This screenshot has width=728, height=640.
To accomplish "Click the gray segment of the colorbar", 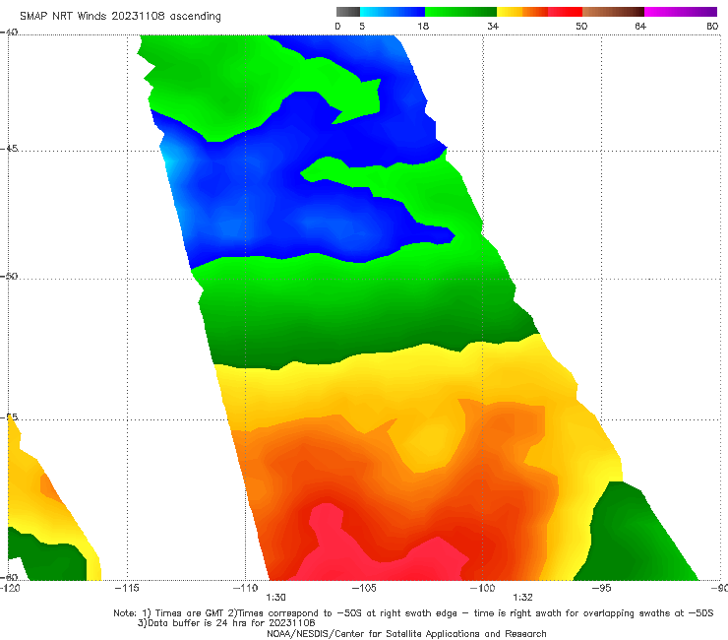I will (x=348, y=12).
